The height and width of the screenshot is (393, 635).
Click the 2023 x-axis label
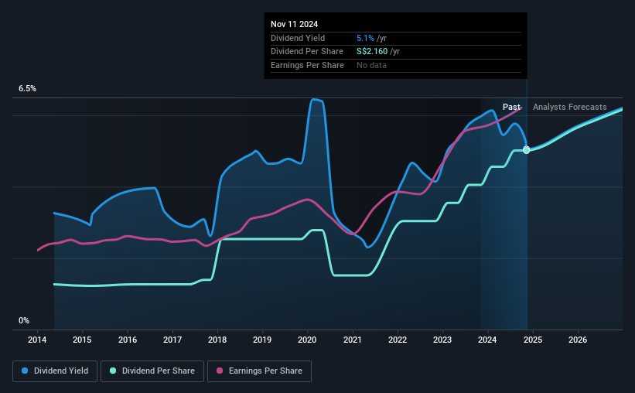pos(442,340)
